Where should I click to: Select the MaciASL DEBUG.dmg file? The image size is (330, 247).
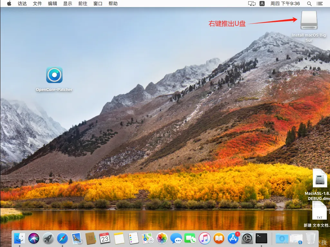pos(320,178)
